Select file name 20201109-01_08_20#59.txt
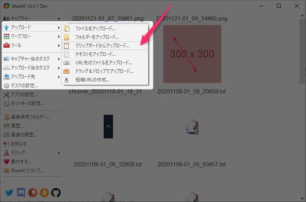The image size is (306, 202). 192,92
